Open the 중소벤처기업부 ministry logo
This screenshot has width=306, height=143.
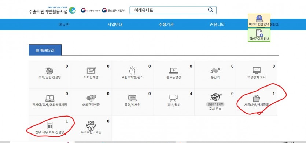point(113,10)
